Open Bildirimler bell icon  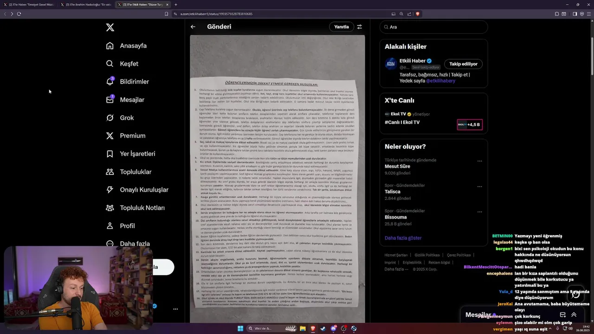click(x=110, y=82)
